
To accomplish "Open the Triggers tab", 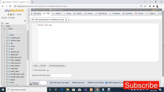I will tap(151, 13).
